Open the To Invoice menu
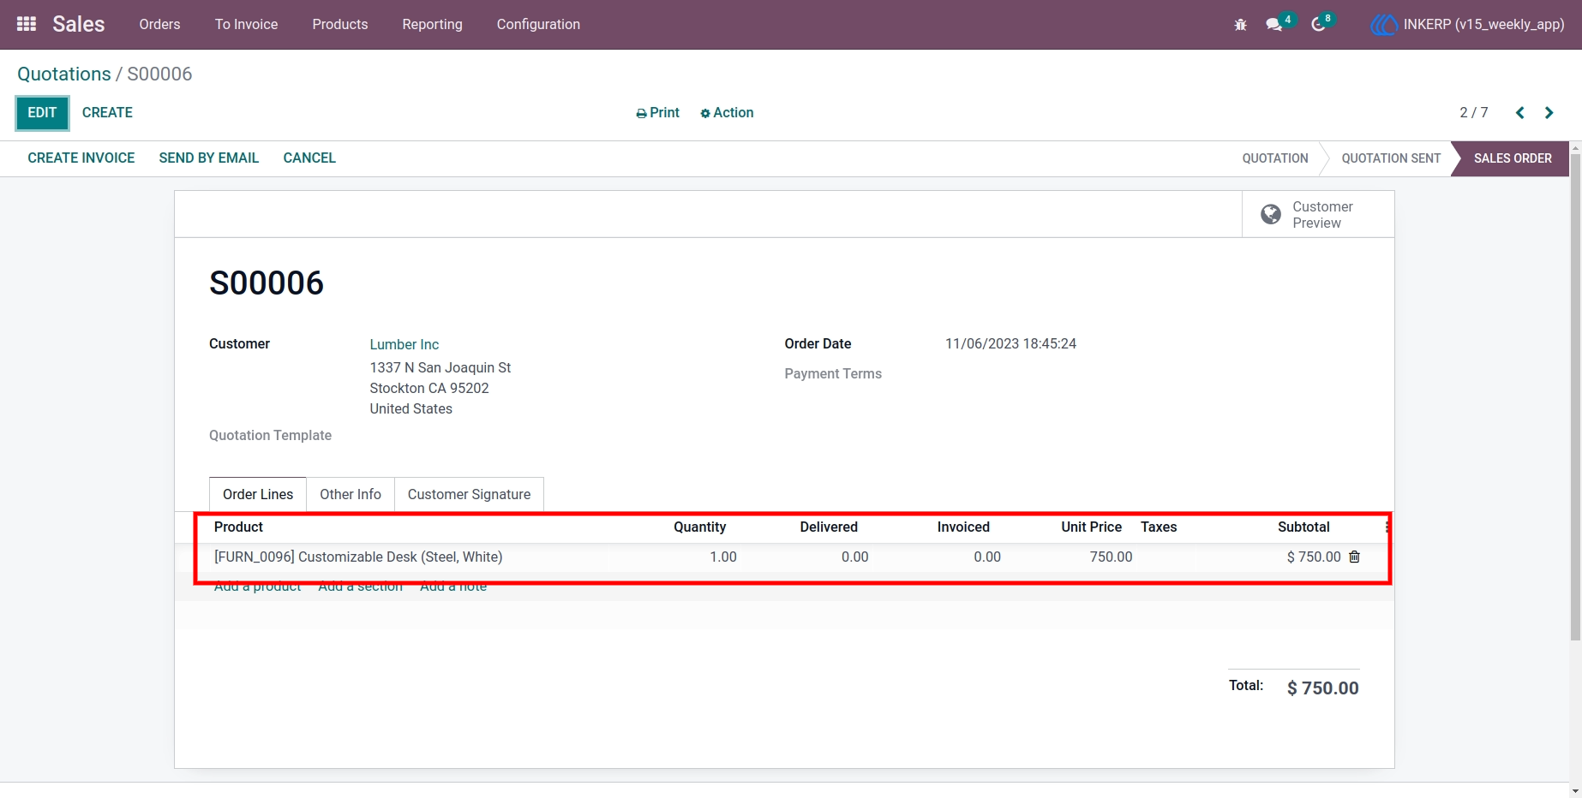The height and width of the screenshot is (798, 1582). tap(246, 25)
